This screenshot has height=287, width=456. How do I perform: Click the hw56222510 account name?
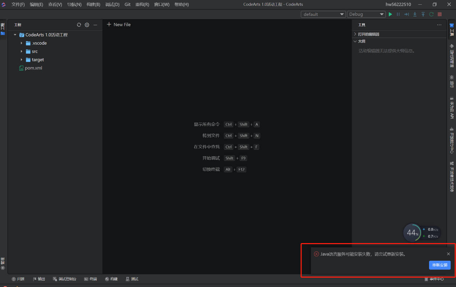[x=398, y=4]
